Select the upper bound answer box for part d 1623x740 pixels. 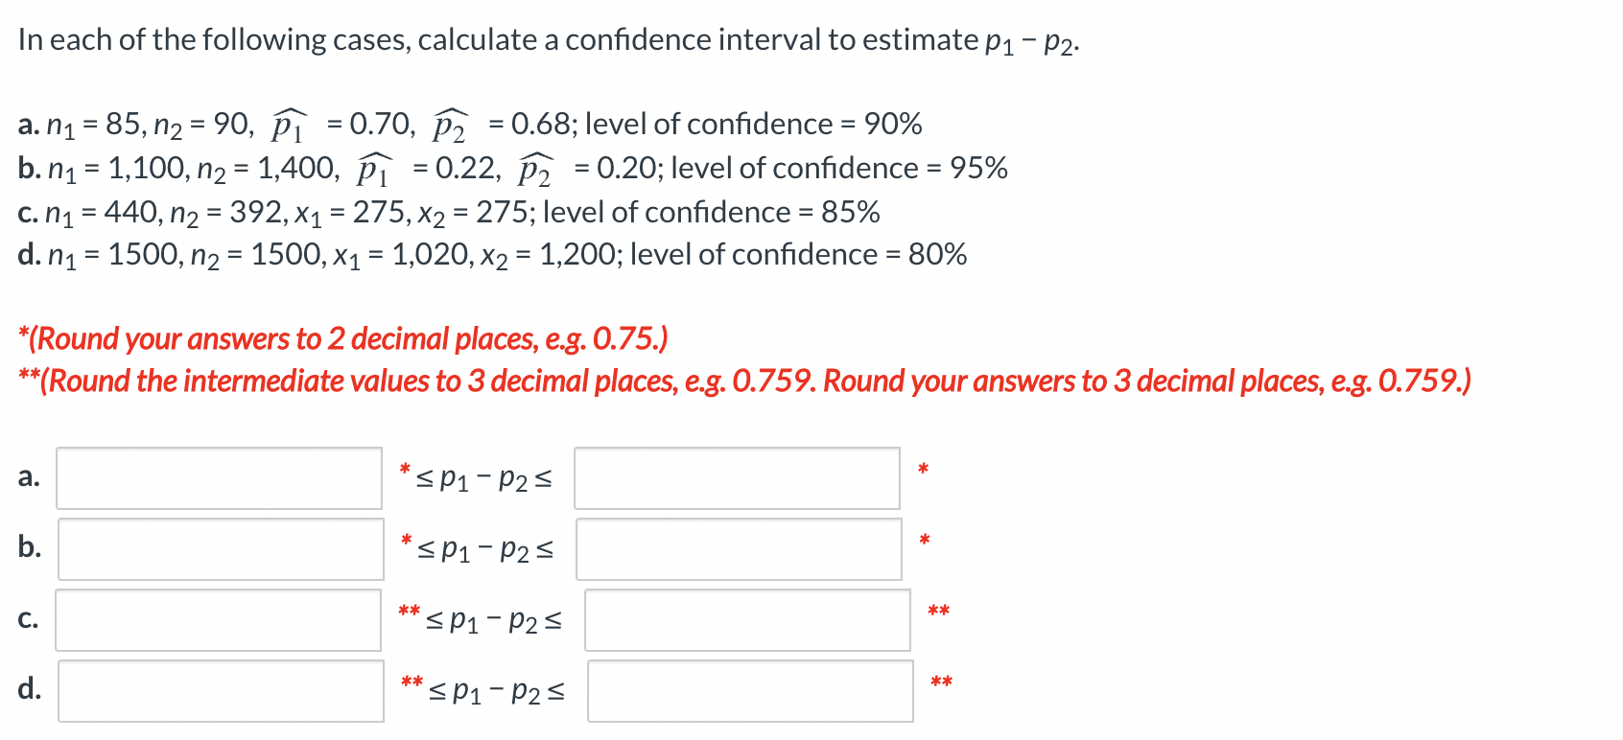(x=749, y=690)
